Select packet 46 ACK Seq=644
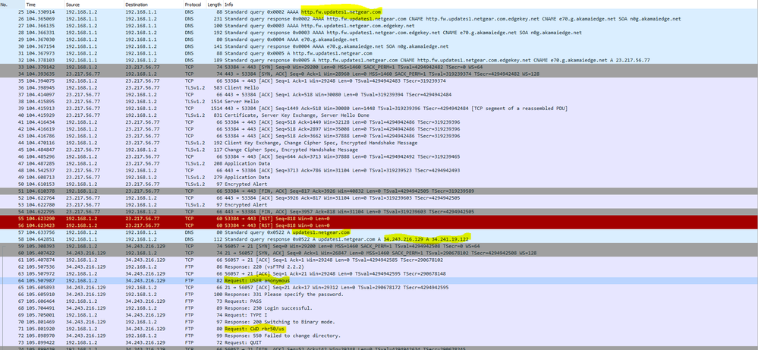 coord(379,156)
